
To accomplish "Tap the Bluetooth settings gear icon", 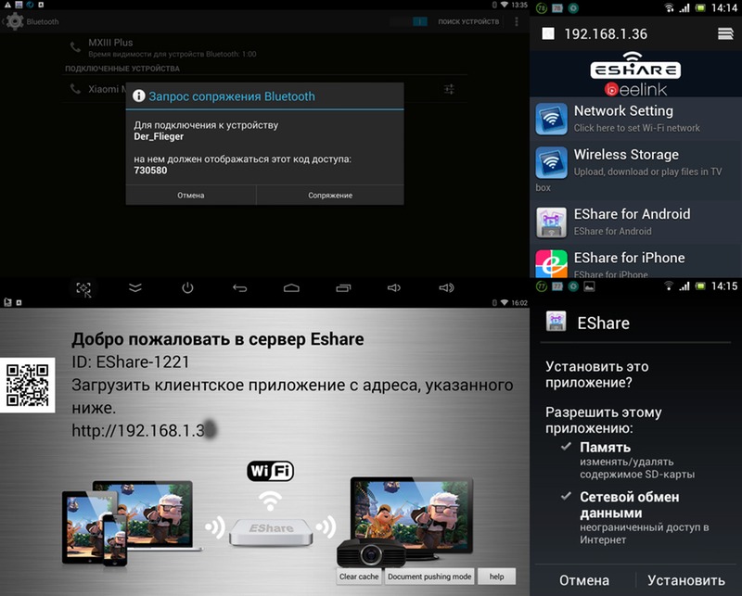I will click(x=14, y=20).
